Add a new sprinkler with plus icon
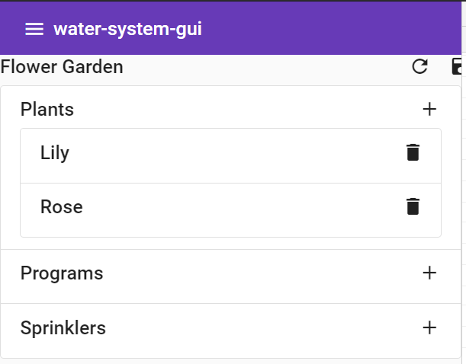 click(429, 328)
